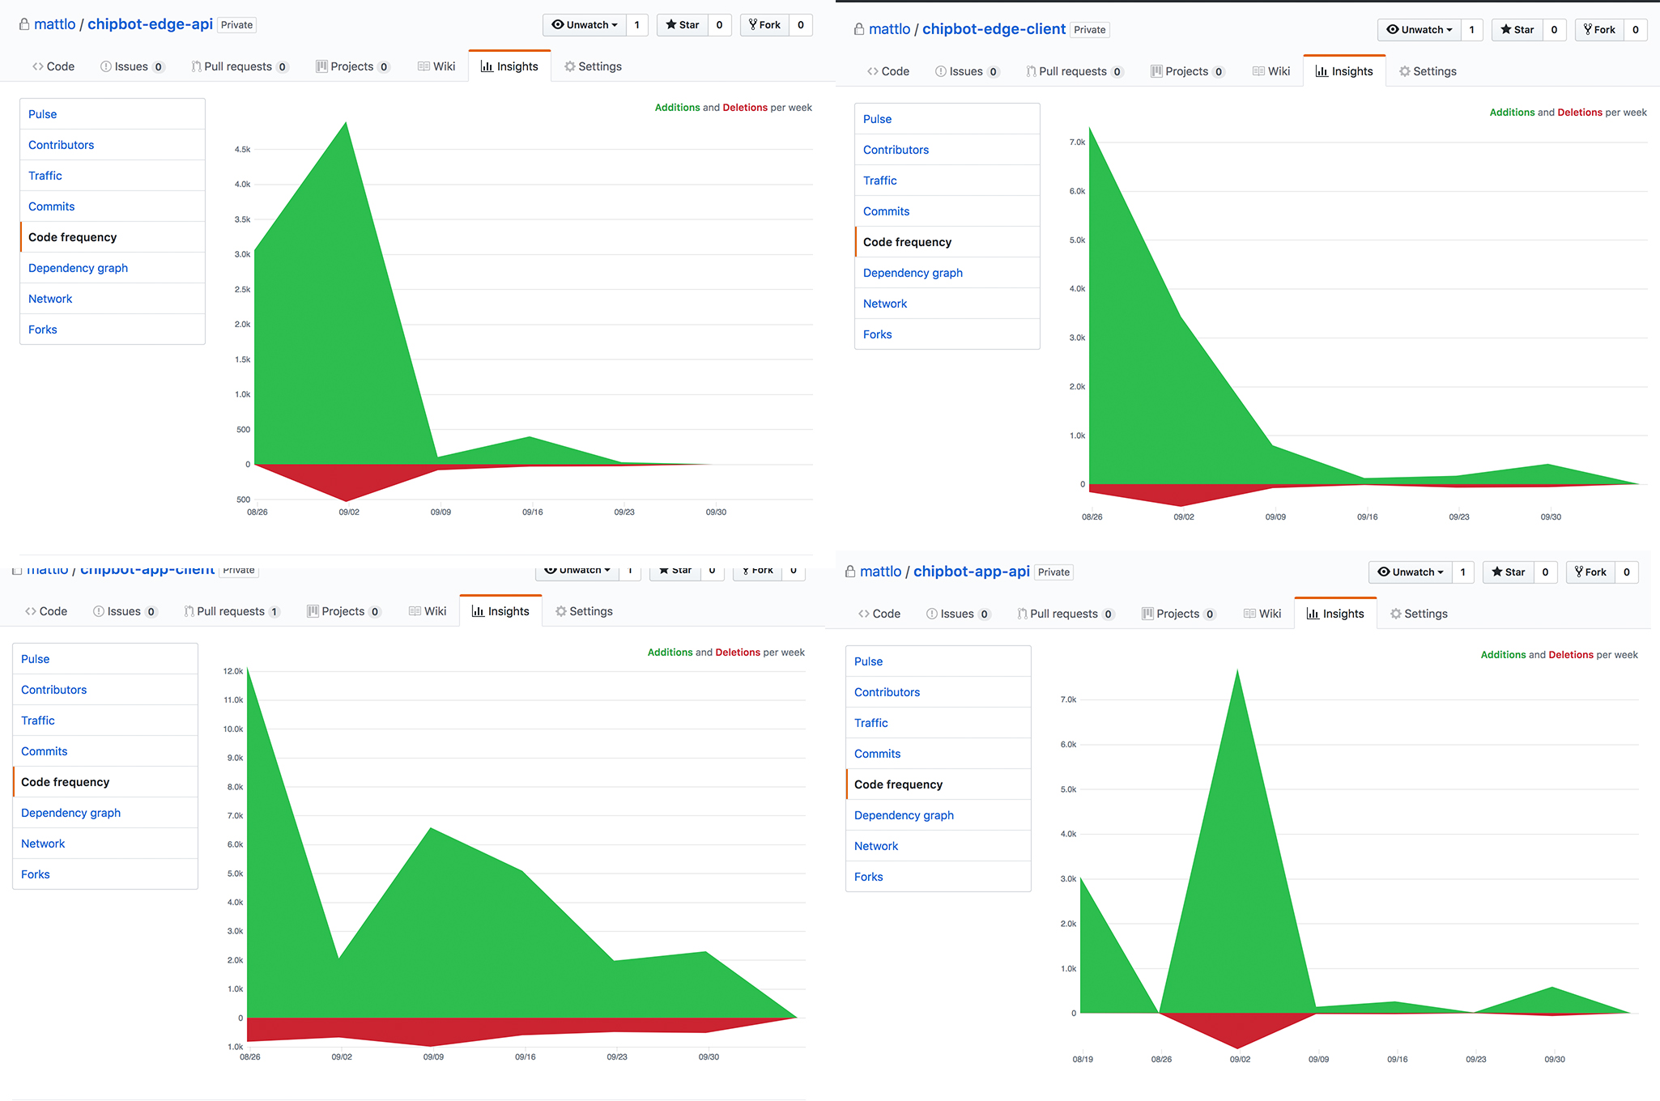This screenshot has height=1101, width=1660.
Task: Fork the chipbot-edge-client repository
Action: [1599, 30]
